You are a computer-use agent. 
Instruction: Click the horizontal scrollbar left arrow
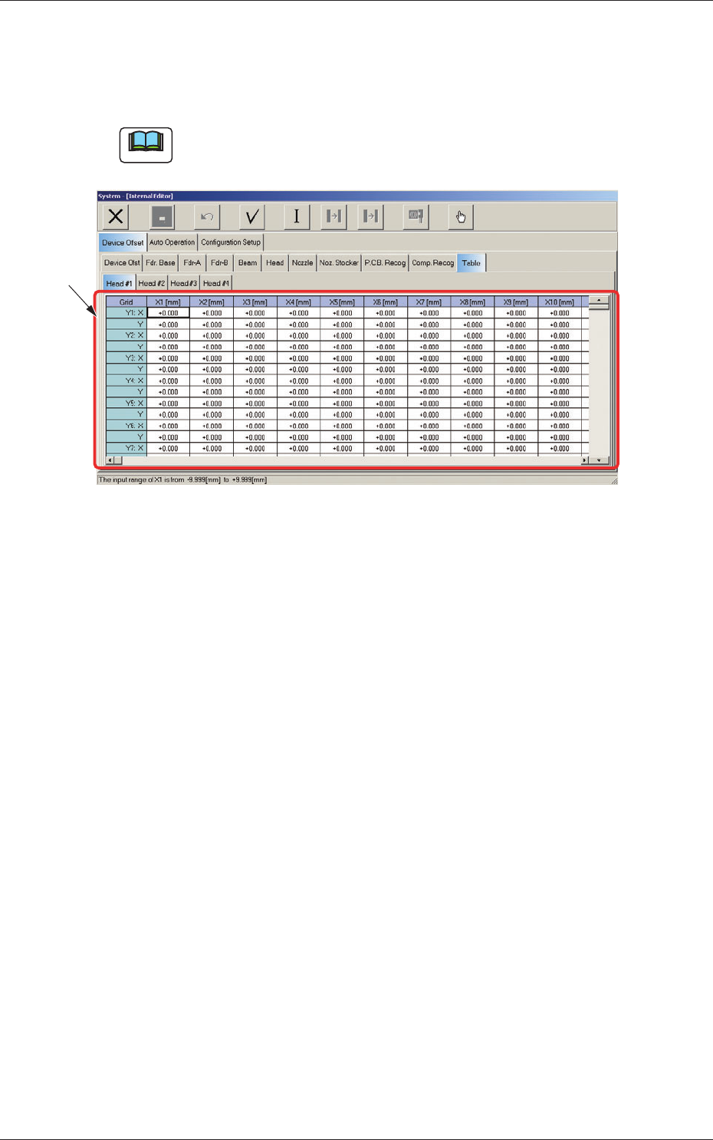click(x=110, y=460)
